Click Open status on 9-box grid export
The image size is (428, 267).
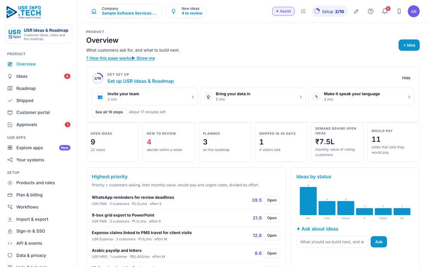[272, 218]
